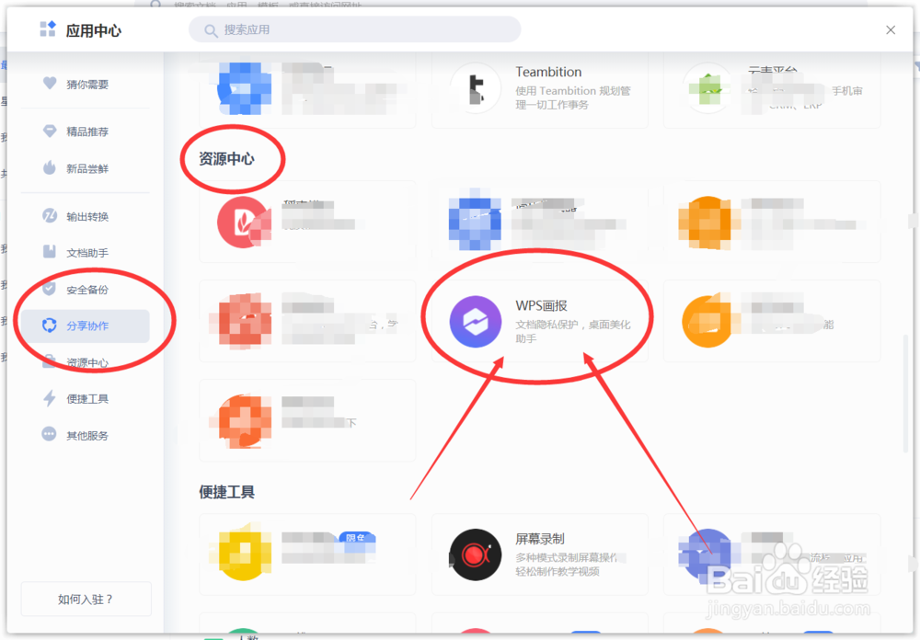Click the document icon beside 文档助手
Viewport: 920px width, 640px height.
coord(50,252)
